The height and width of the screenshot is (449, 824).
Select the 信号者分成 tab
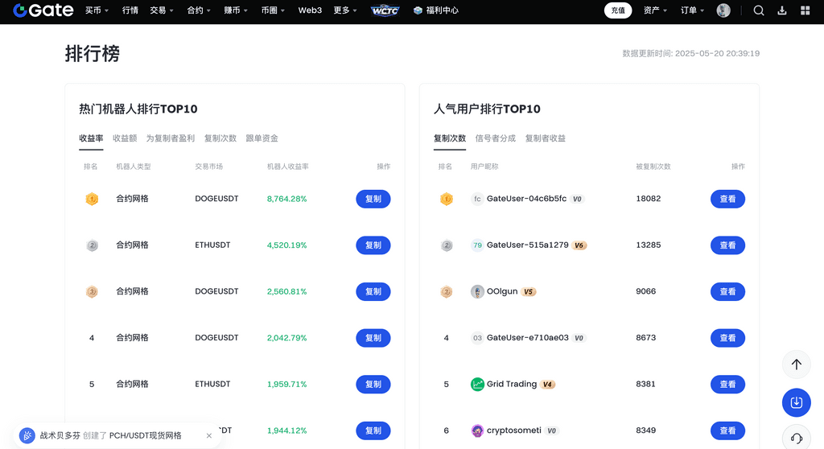coord(495,138)
